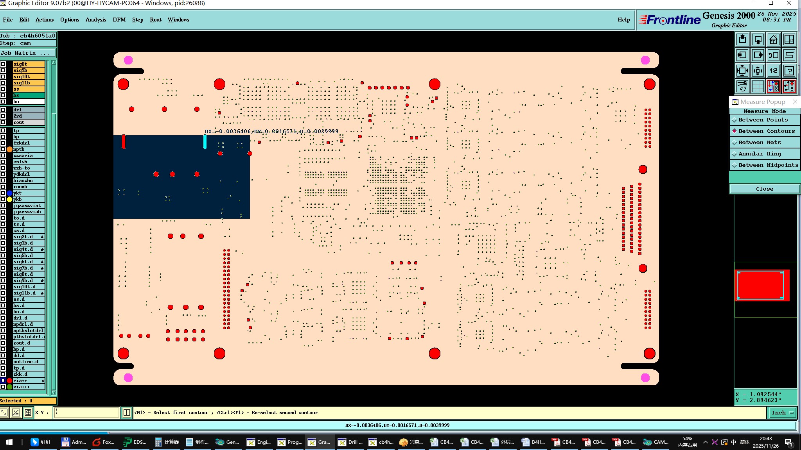Select the Between Midpoints measure mode
801x450 pixels.
[x=764, y=165]
